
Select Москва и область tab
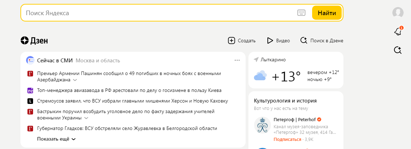coord(98,61)
